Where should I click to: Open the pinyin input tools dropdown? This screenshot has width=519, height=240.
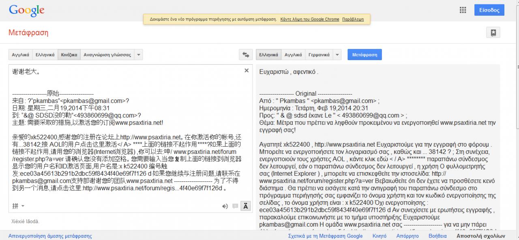pyautogui.click(x=18, y=206)
